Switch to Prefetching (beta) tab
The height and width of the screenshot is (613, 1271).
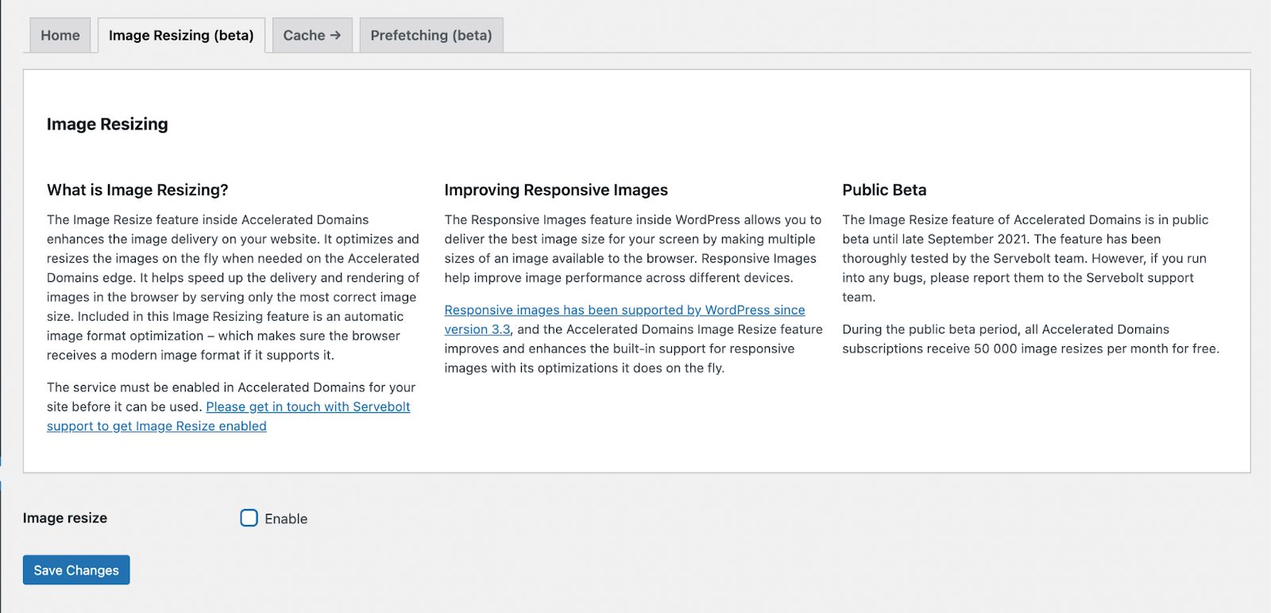pyautogui.click(x=431, y=35)
